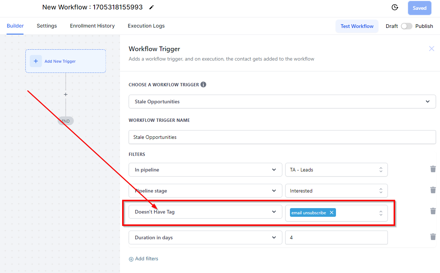Delete the Doesn't Have Tag filter
440x273 pixels.
(433, 211)
